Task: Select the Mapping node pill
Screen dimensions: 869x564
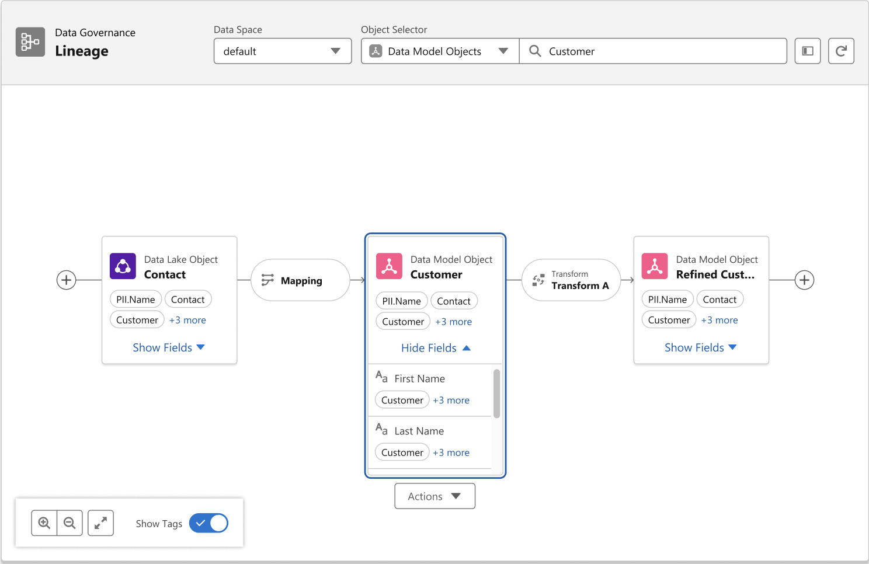Action: point(300,280)
